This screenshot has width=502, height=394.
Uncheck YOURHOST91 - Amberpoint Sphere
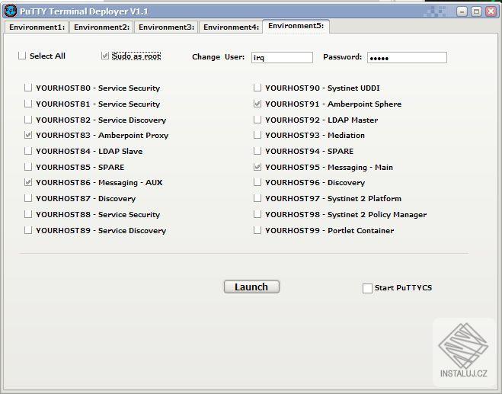pyautogui.click(x=257, y=104)
